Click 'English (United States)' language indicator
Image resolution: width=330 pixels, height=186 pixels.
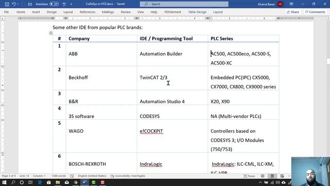[92, 176]
